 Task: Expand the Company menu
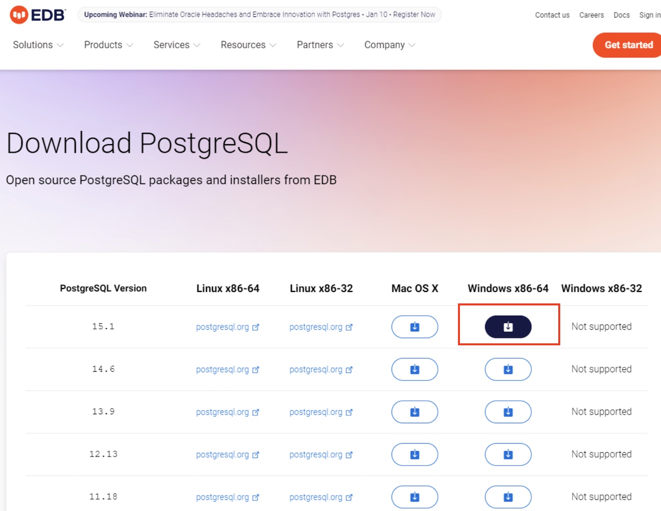390,45
